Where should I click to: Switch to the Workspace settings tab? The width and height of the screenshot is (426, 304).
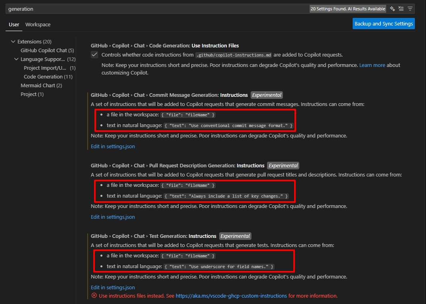(38, 24)
